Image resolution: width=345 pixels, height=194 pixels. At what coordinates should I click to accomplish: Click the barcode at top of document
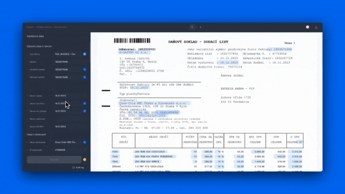pyautogui.click(x=132, y=40)
